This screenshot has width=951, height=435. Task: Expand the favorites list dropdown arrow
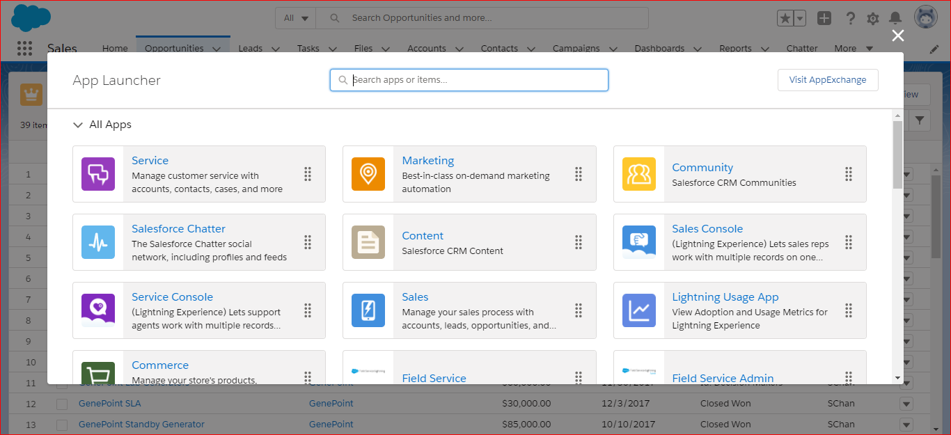pos(800,19)
